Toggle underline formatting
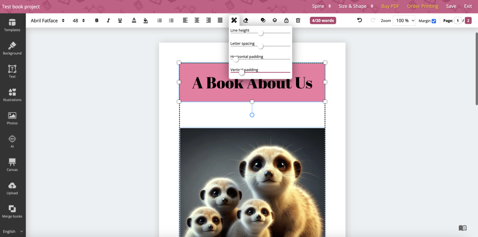This screenshot has height=237, width=478. point(120,21)
